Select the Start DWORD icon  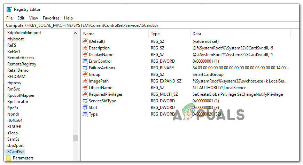tap(85, 107)
